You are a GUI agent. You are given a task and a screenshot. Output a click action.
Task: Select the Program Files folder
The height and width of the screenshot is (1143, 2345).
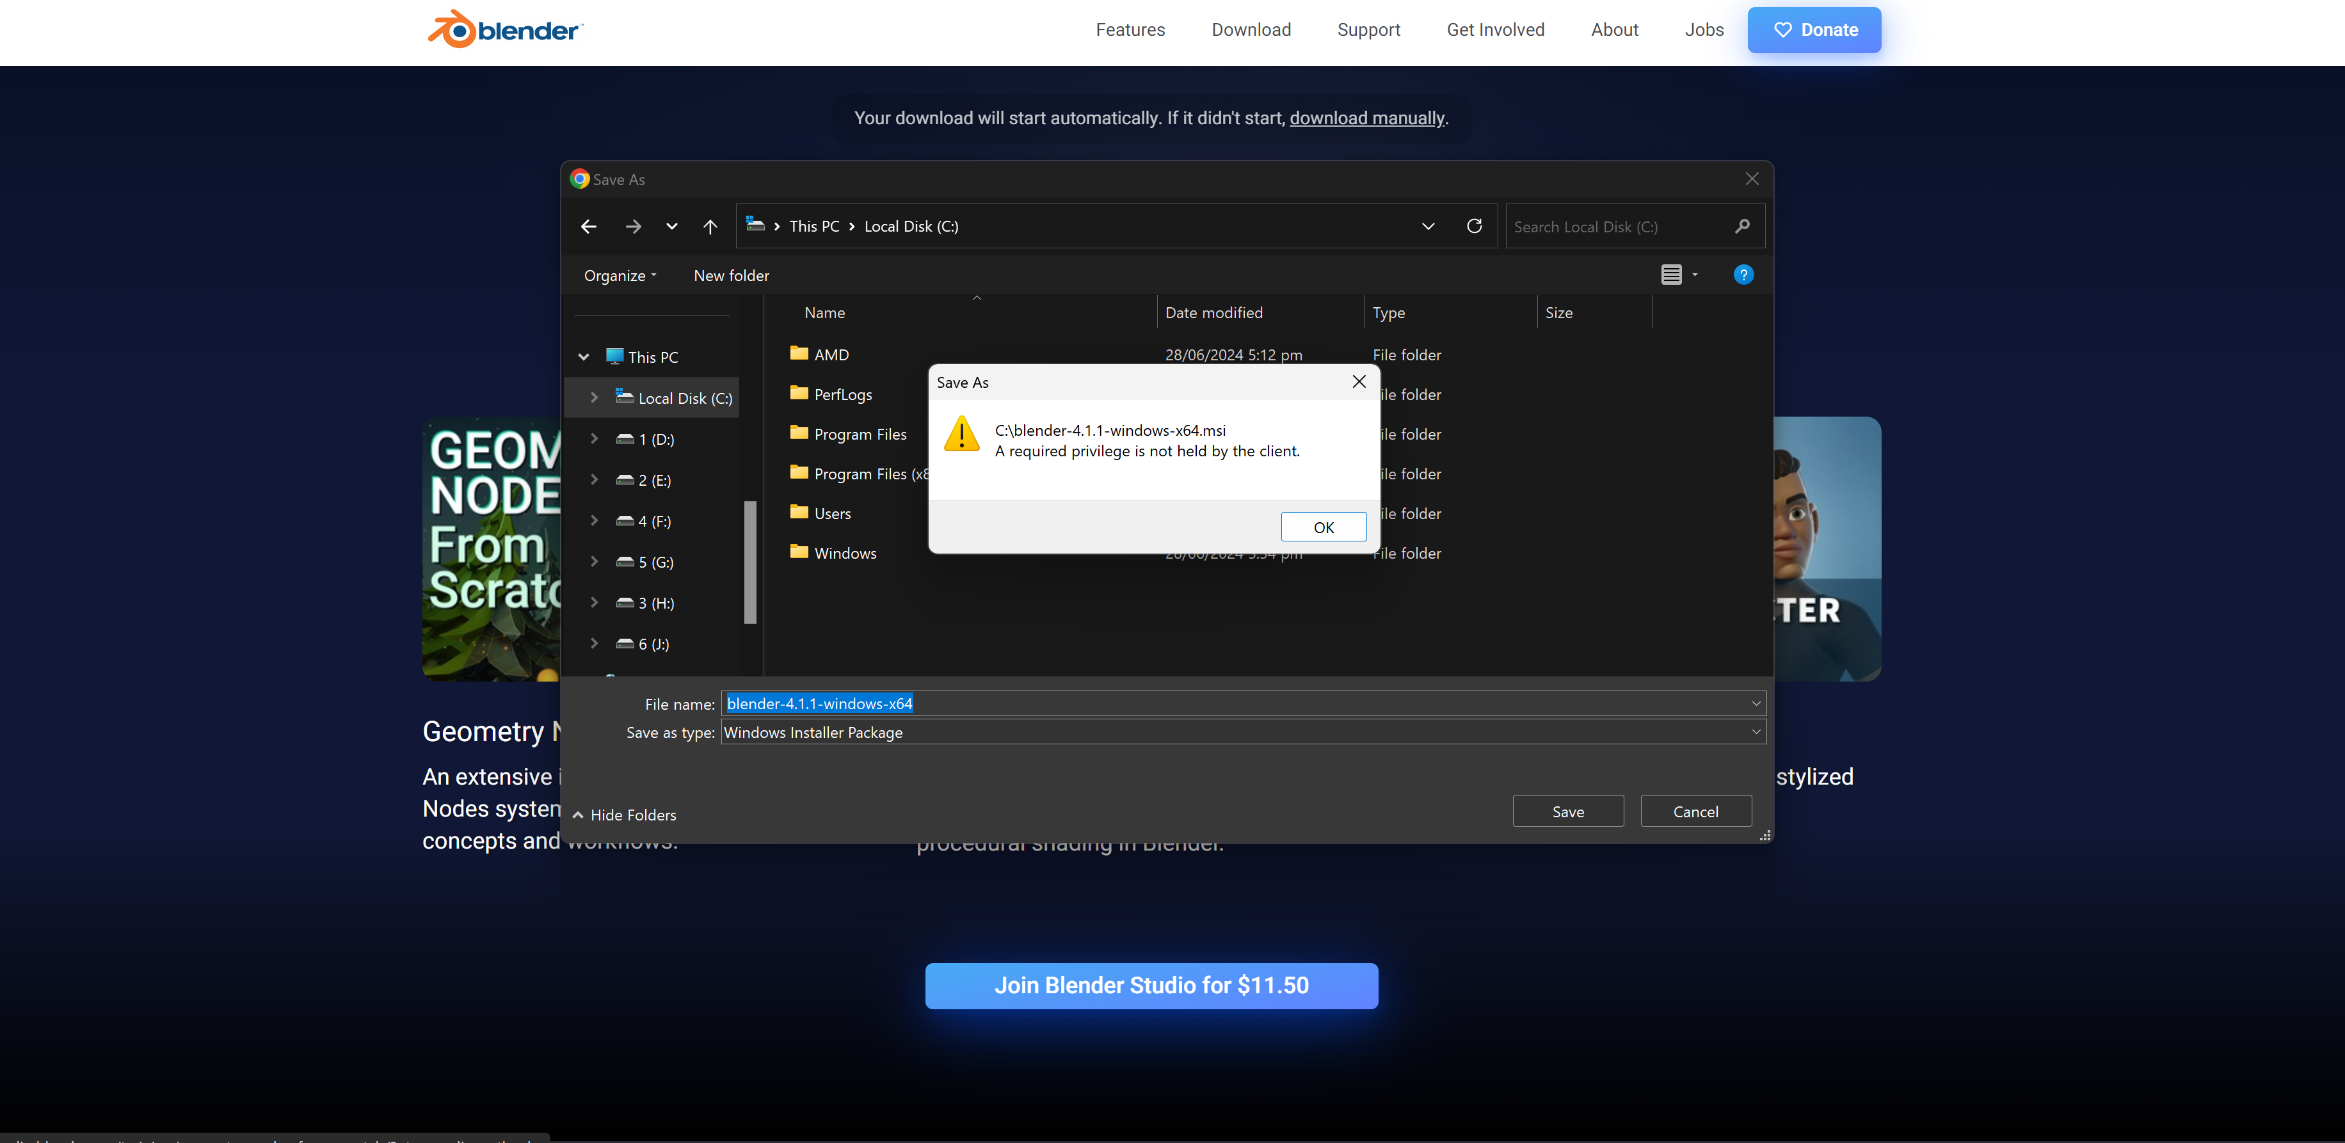pos(849,434)
